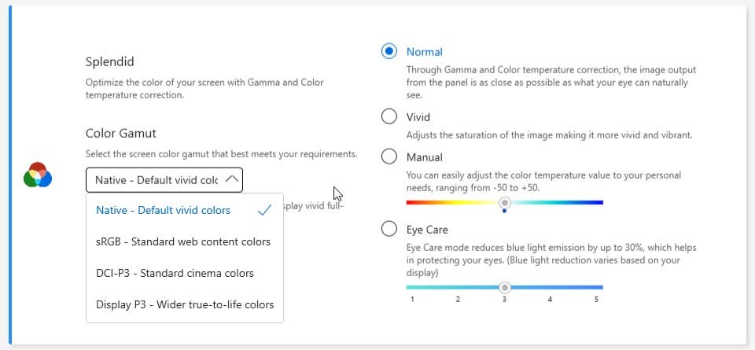This screenshot has height=350, width=755.
Task: Click the Eye Care label text
Action: pyautogui.click(x=427, y=230)
